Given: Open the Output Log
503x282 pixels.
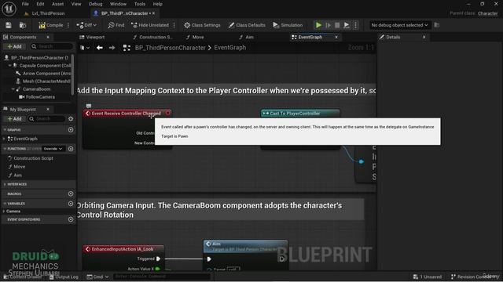Looking at the screenshot, I should pyautogui.click(x=64, y=277).
